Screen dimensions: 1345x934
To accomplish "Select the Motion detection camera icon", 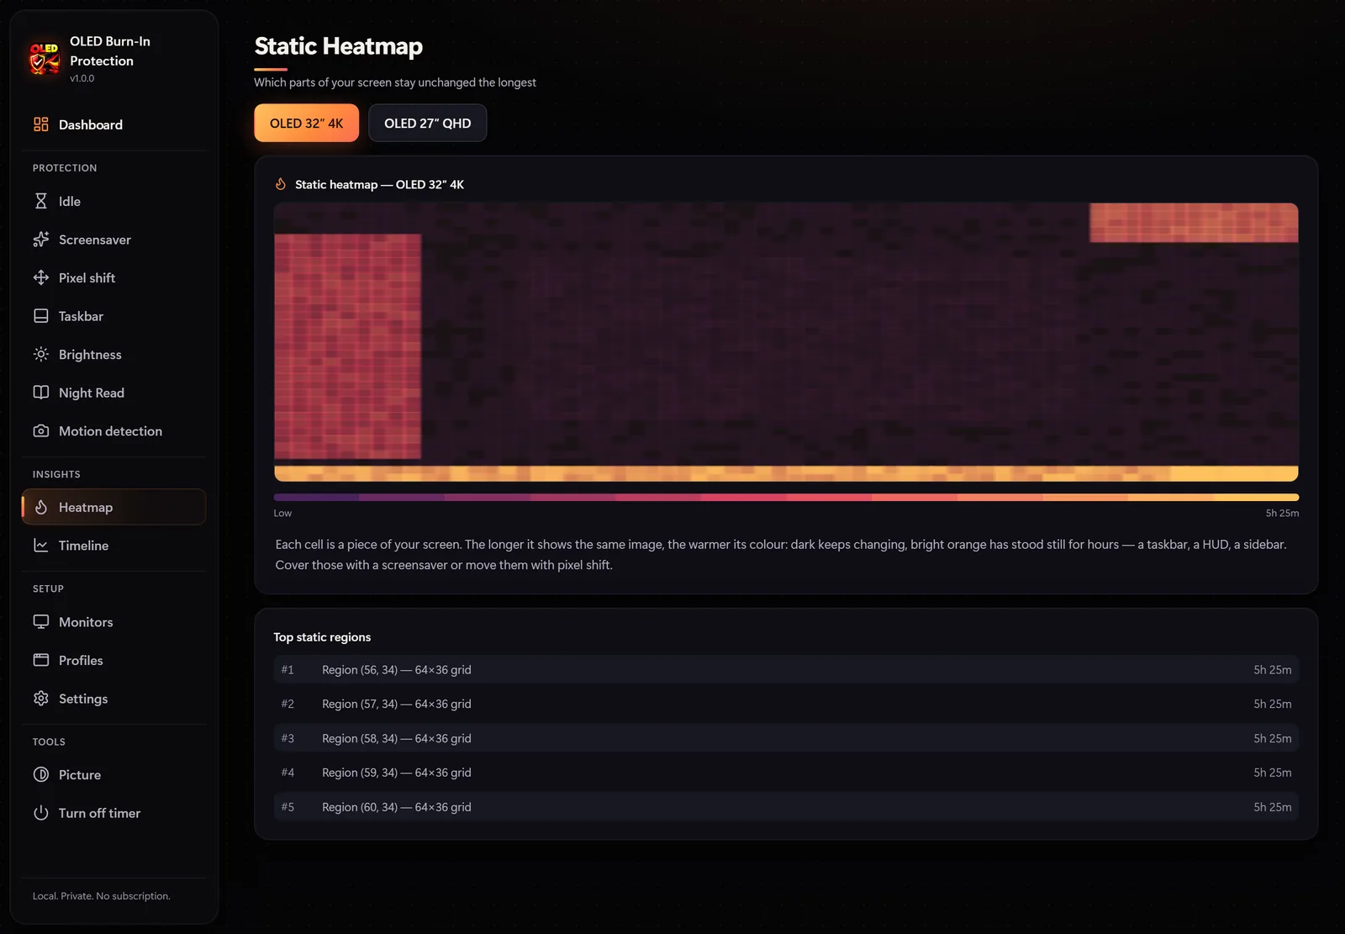I will pyautogui.click(x=41, y=430).
